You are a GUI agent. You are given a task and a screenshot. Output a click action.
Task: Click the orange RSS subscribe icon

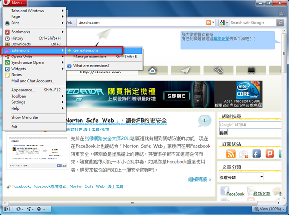pos(231,154)
